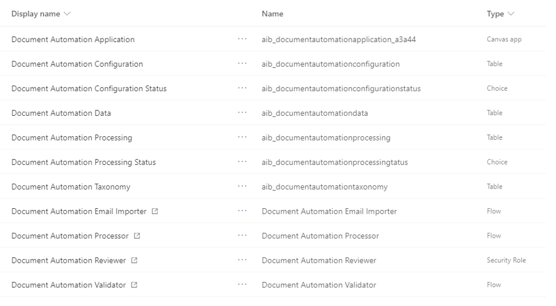Screen dimensions: 556x306
Task: Select the Type column header text
Action: click(495, 14)
